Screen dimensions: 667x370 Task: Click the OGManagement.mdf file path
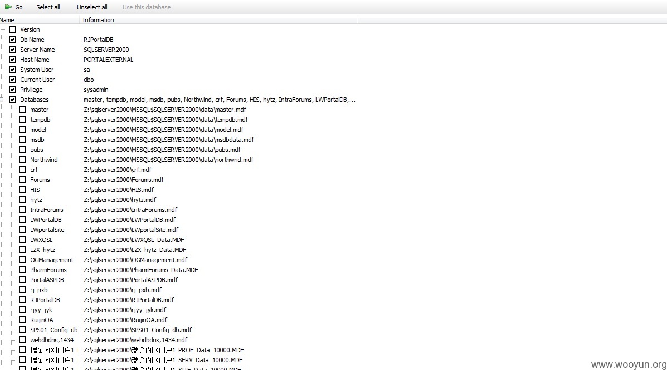(x=136, y=259)
